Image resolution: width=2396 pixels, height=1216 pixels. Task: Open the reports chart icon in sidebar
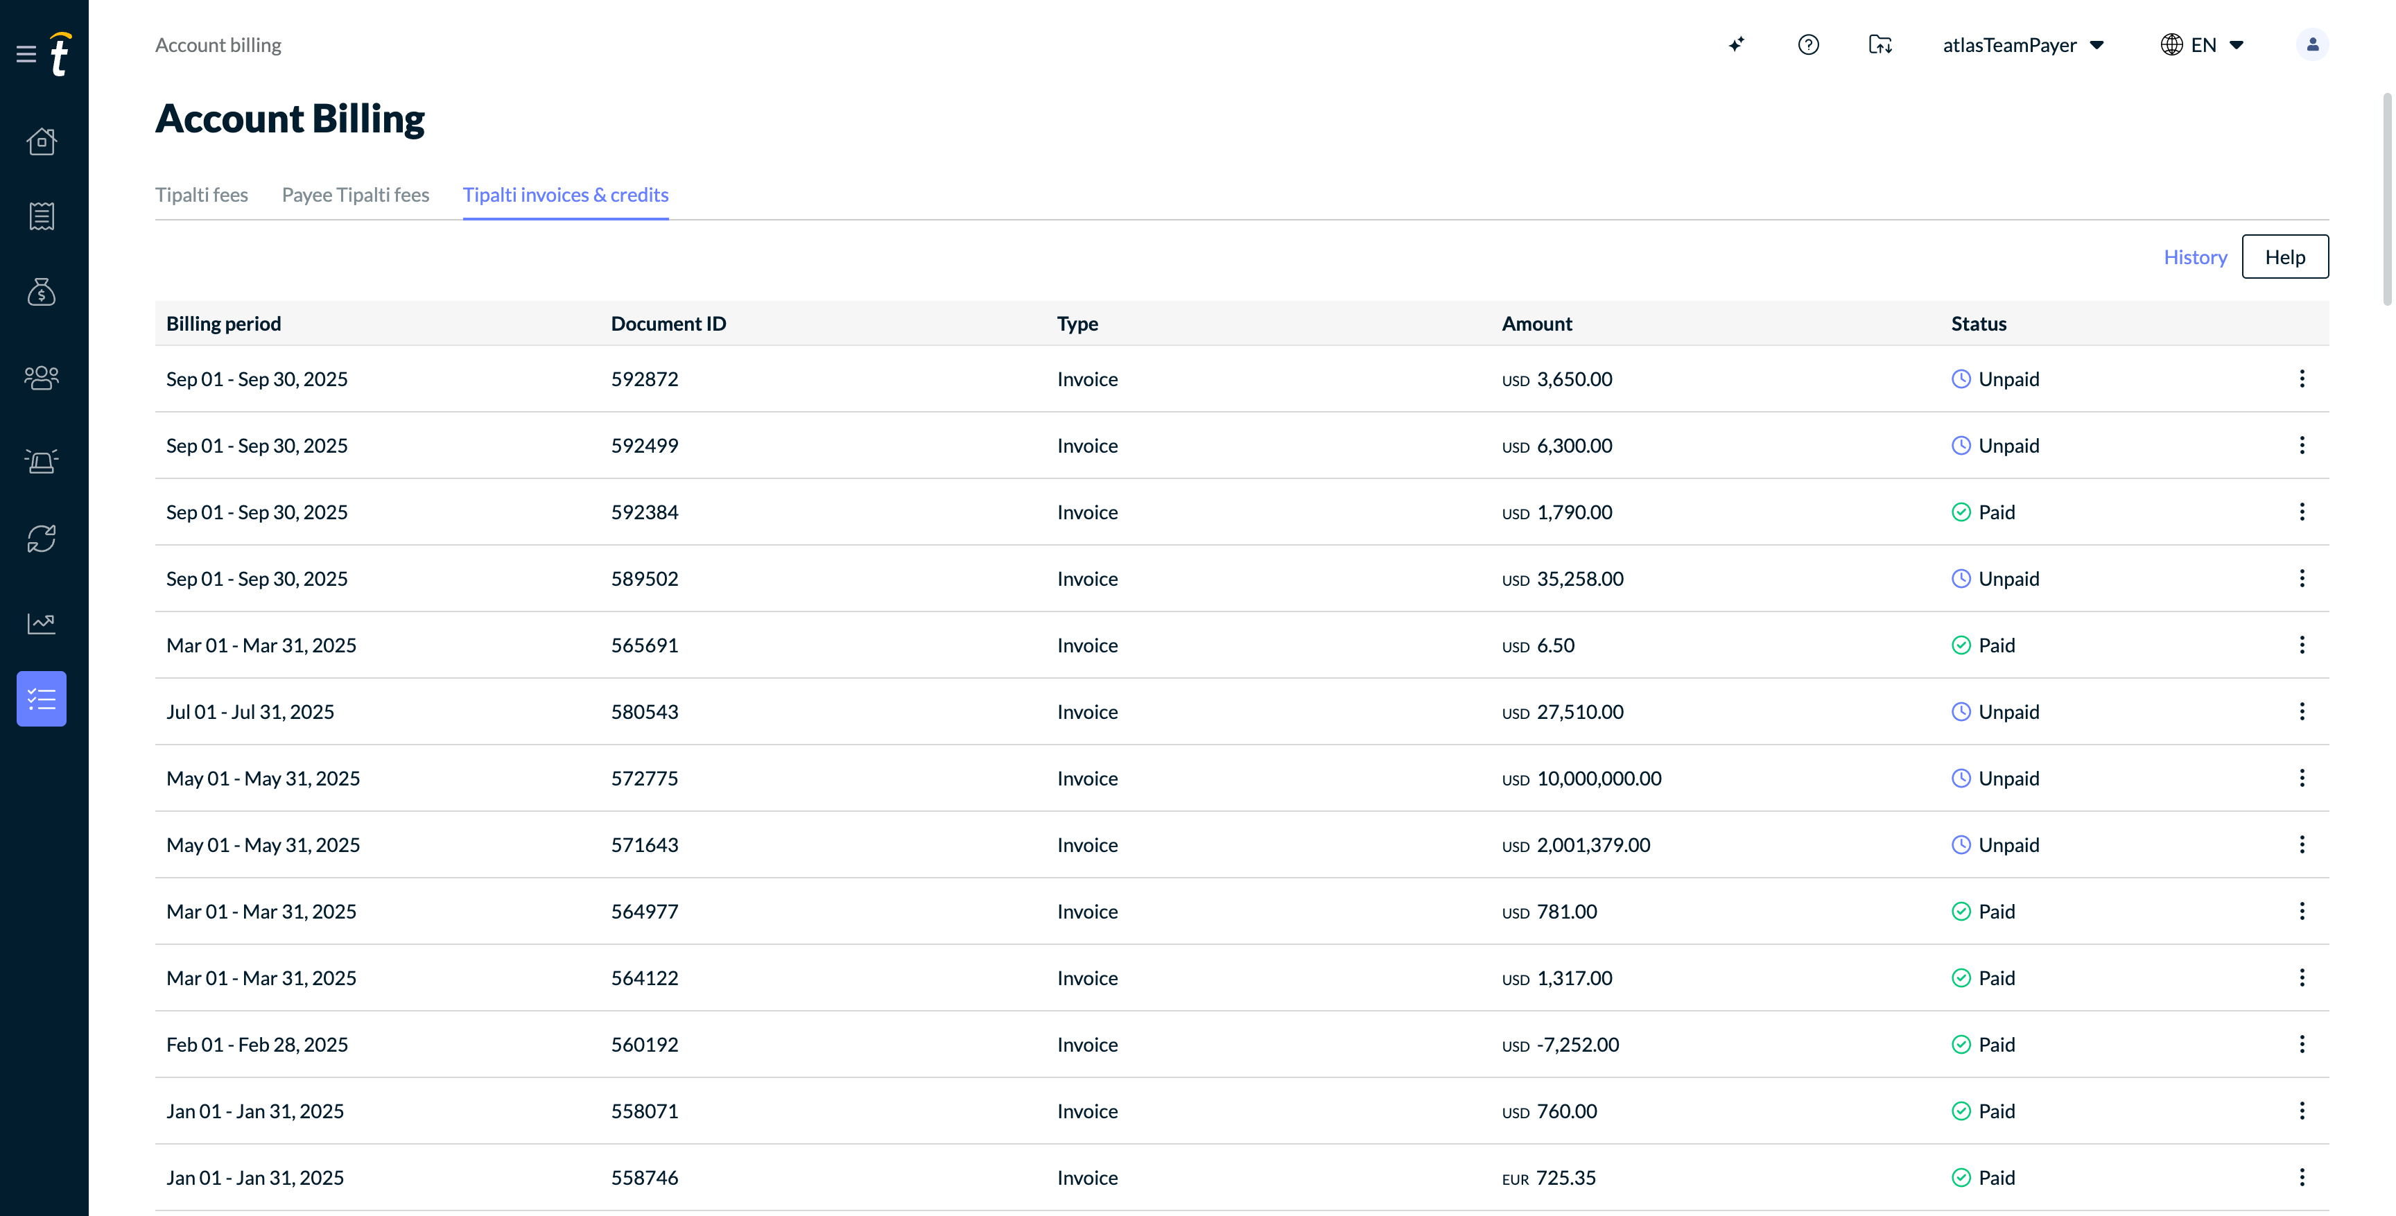(x=42, y=623)
